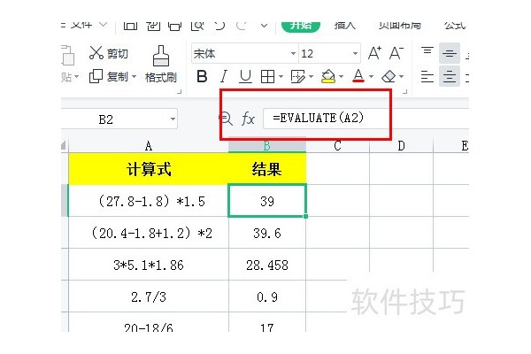Open font color dropdown arrow
This screenshot has height=354, width=531.
[371, 77]
